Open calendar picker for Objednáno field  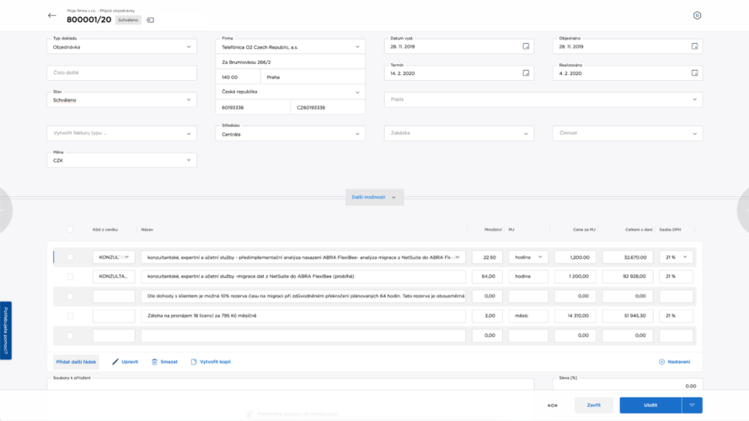pyautogui.click(x=694, y=47)
